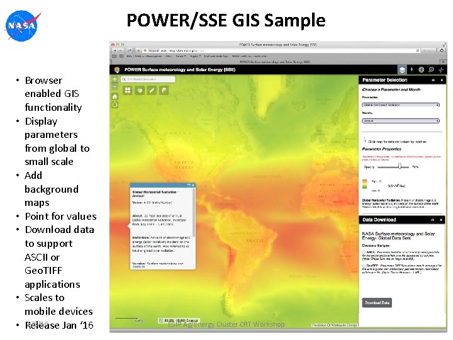Select the GeoTIFF file type radio button
453x340 pixels.
pos(364,266)
